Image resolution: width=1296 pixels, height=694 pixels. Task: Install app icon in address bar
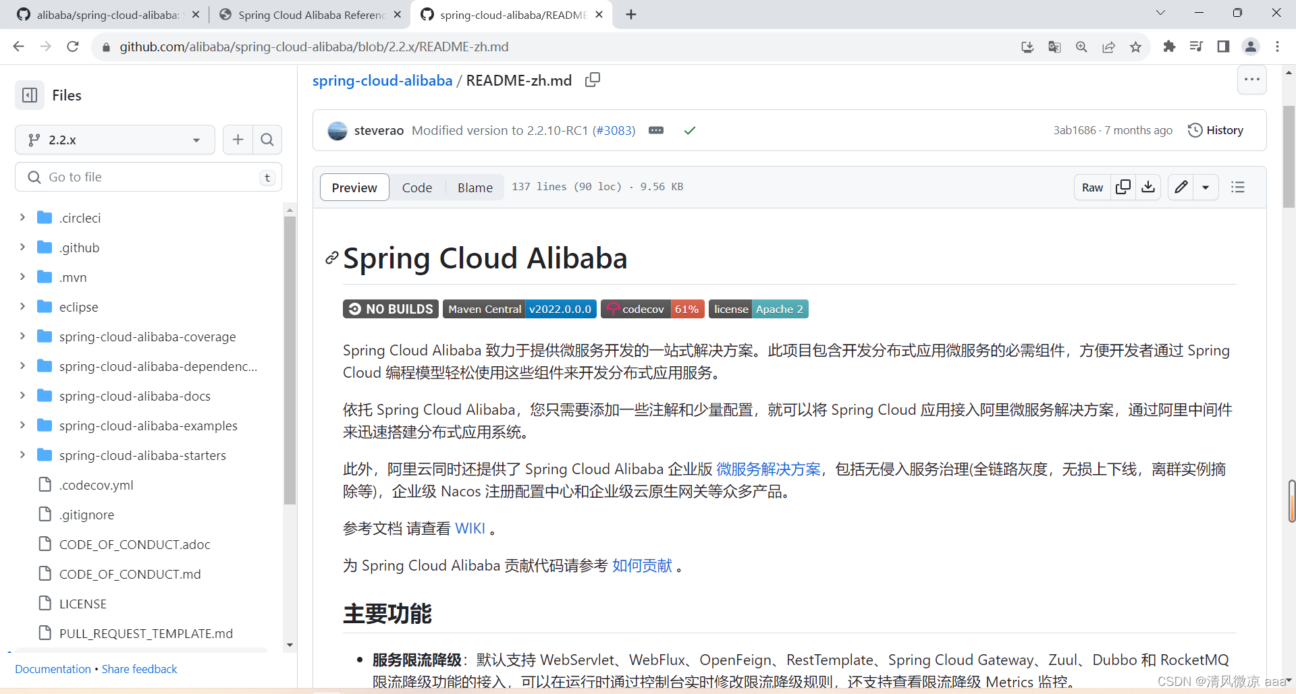1027,47
